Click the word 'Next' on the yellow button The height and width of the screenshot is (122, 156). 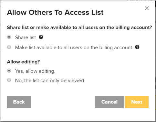pos(137,102)
